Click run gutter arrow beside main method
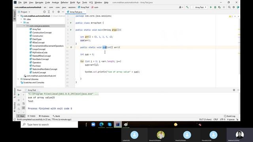253x142 pixels. pyautogui.click(x=71, y=30)
